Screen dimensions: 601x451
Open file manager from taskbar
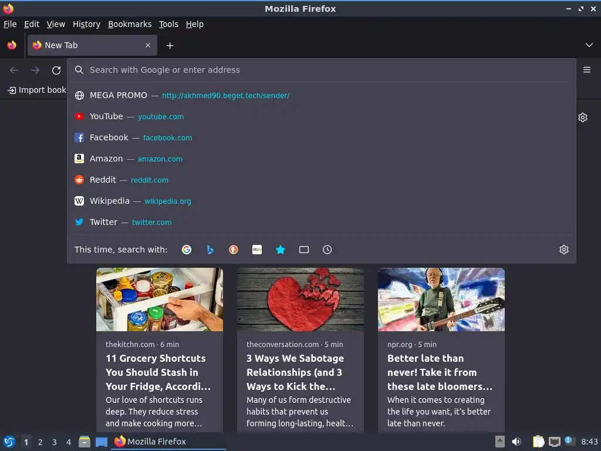[x=85, y=442]
